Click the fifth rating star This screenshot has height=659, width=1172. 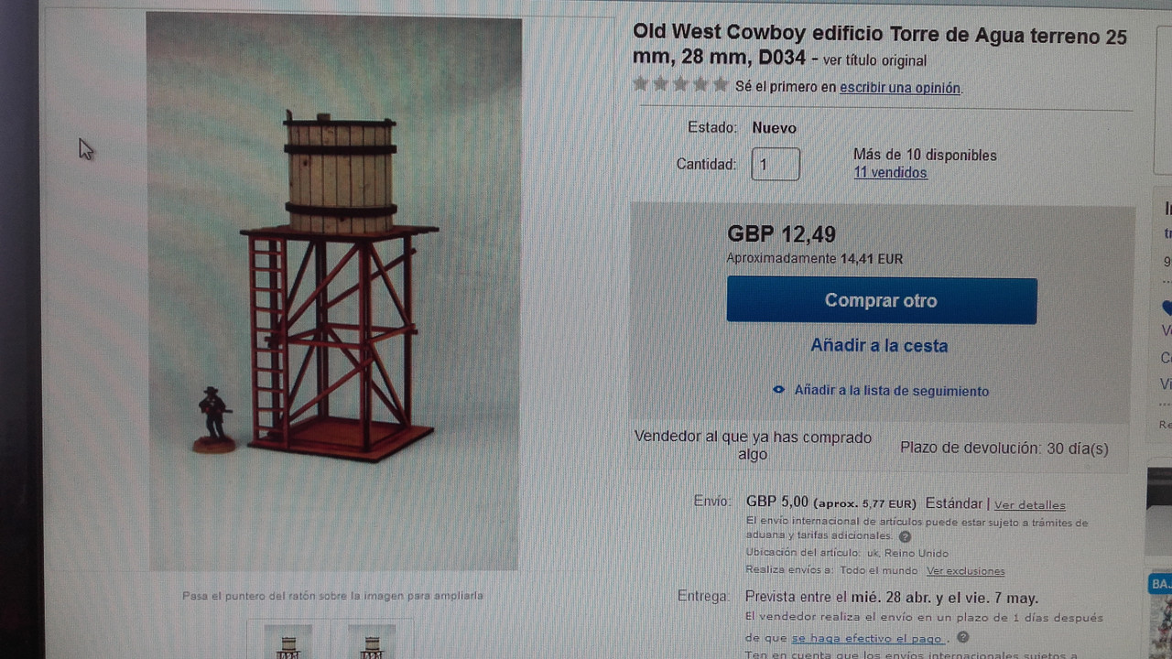pyautogui.click(x=721, y=85)
